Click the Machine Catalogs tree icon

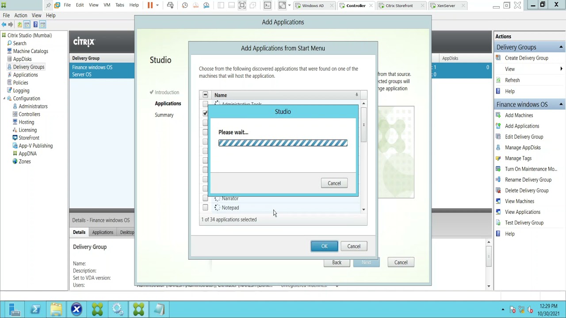9,51
